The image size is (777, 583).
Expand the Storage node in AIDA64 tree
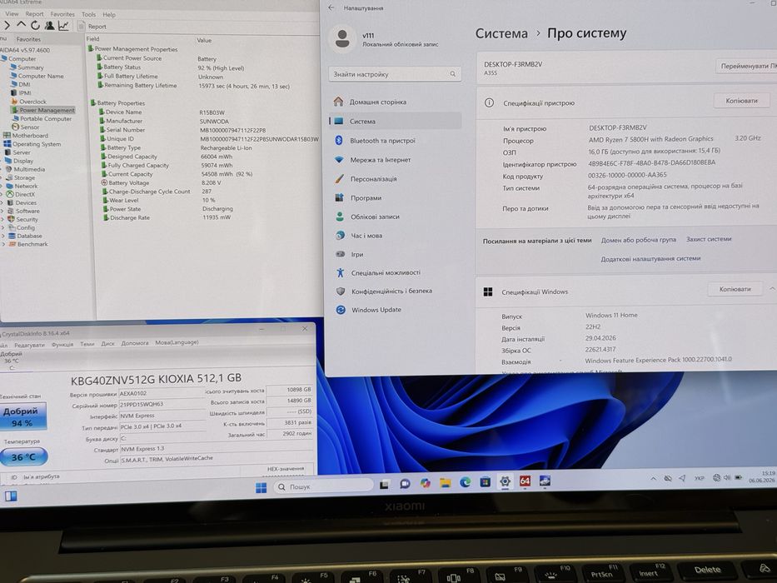(x=2, y=177)
